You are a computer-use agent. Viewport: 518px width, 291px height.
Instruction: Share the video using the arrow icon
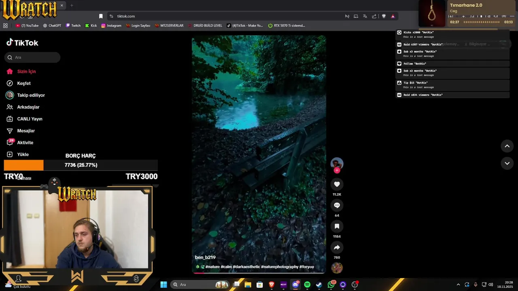pos(337,247)
